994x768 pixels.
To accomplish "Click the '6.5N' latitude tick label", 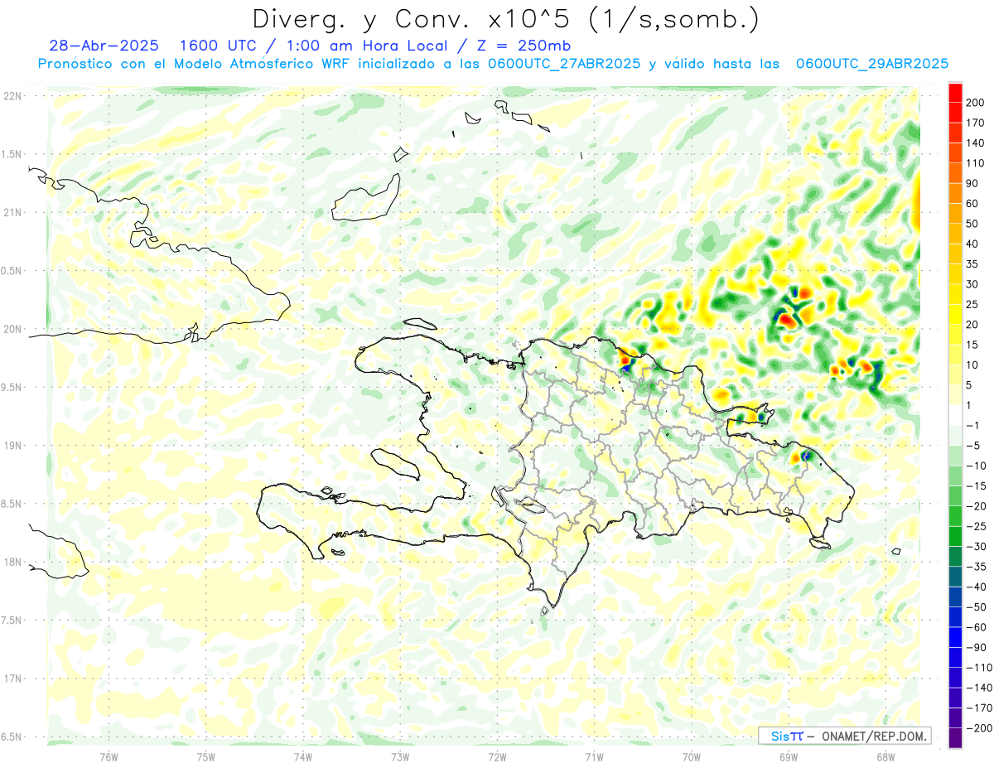I will pos(12,737).
